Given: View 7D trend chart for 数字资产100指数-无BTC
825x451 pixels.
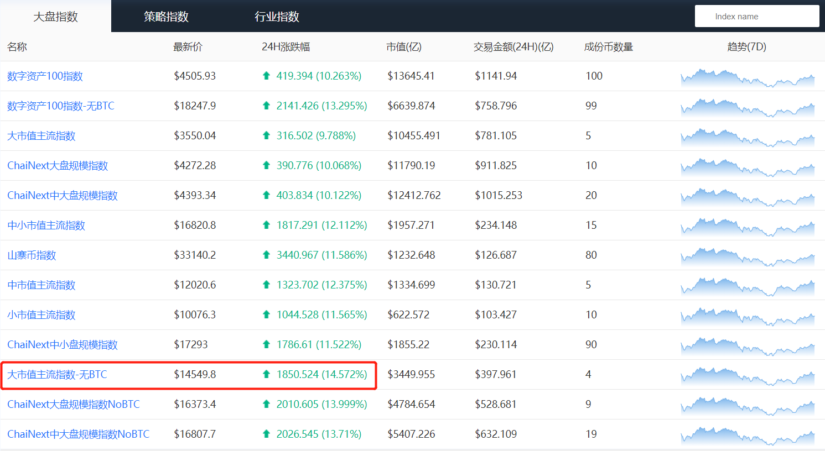Looking at the screenshot, I should [748, 108].
